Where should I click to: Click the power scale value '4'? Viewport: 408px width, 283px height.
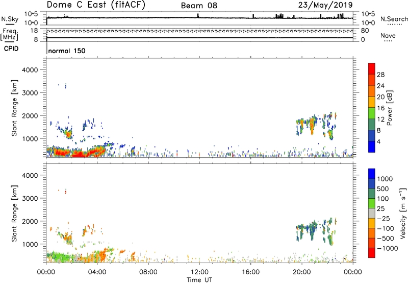(x=378, y=141)
